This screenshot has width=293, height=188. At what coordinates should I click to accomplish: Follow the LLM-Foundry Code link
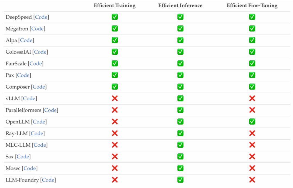click(x=48, y=180)
